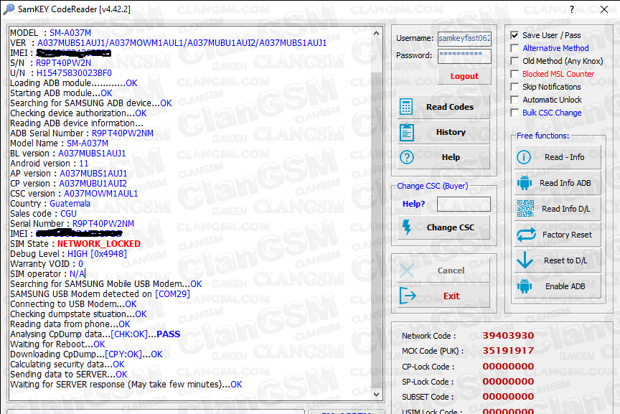The width and height of the screenshot is (620, 414).
Task: Click the NETWORK_LOCKED SIM state text
Action: (99, 243)
